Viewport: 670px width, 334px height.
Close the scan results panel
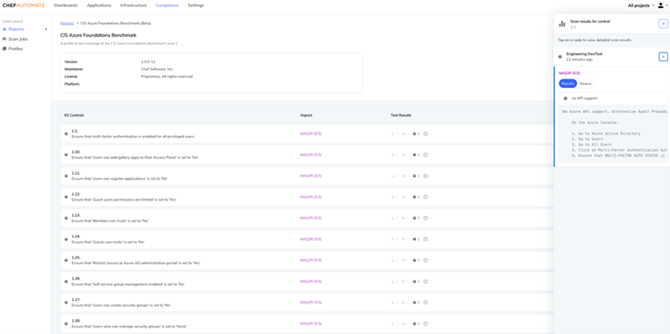coord(663,24)
